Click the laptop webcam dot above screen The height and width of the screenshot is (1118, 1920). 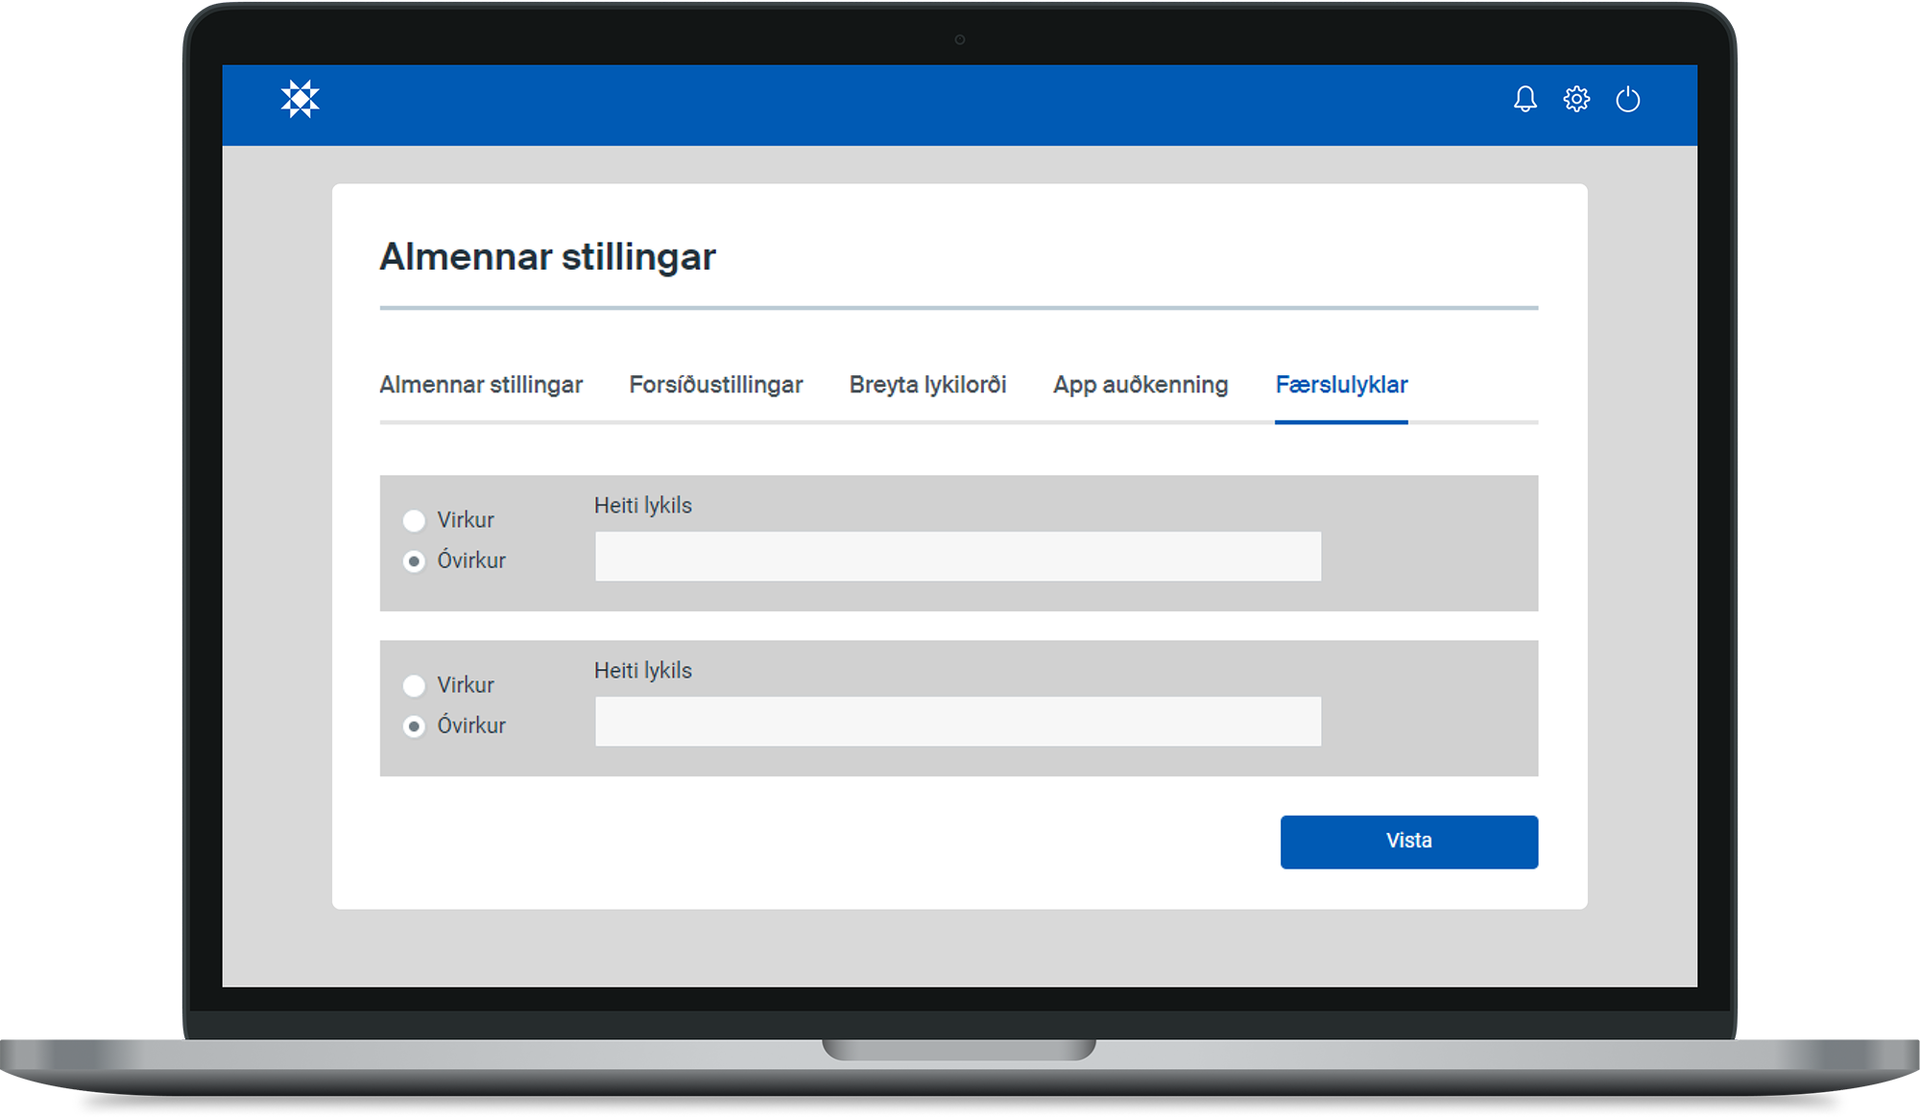pos(959,39)
